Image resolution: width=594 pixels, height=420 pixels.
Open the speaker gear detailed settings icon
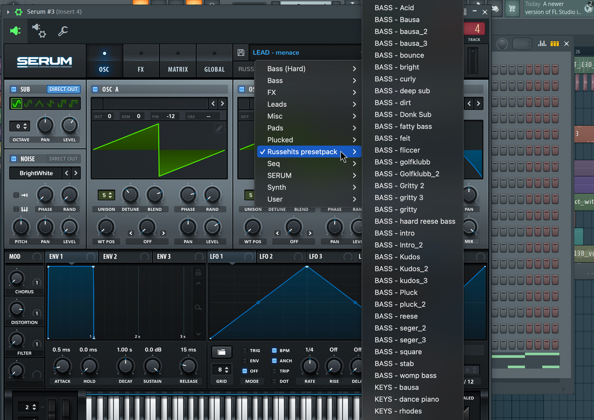click(39, 31)
